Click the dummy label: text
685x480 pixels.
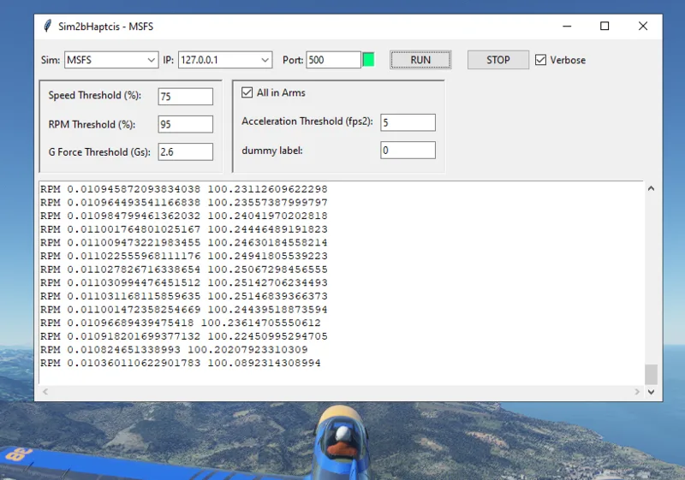[272, 151]
